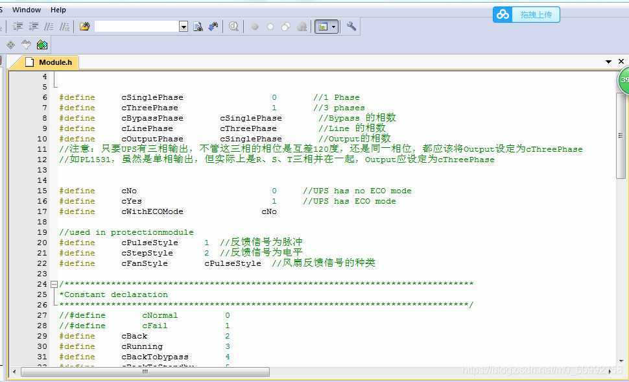629x382 pixels.
Task: Click cPulseStyle definition on line 20
Action: (x=150, y=243)
